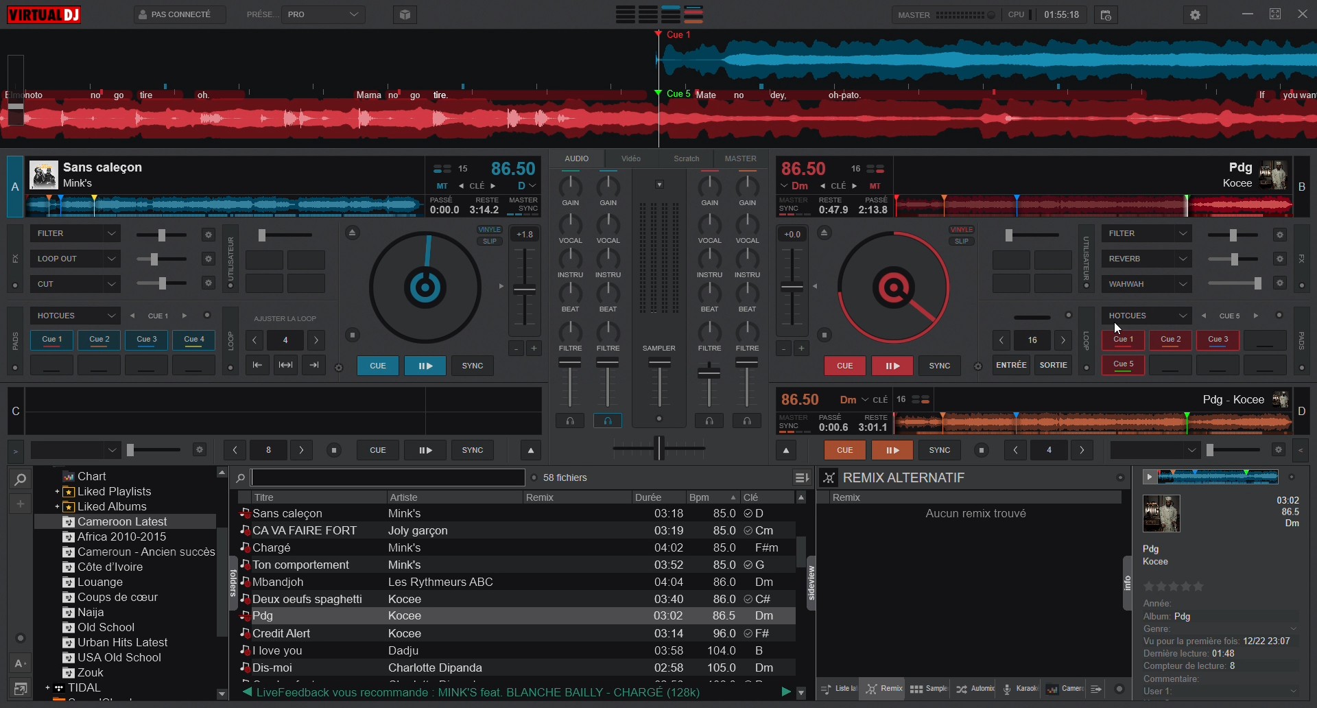Expand the TIDAL tree node

tap(47, 688)
